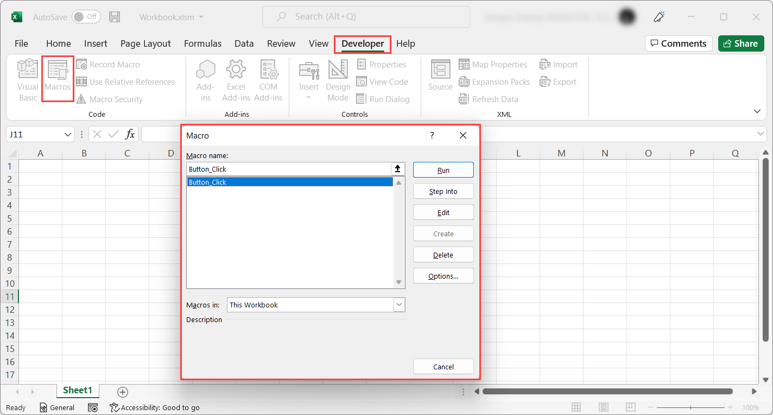Screen dimensions: 773x415
Task: Click the Export icon in XML group
Action: (x=543, y=81)
